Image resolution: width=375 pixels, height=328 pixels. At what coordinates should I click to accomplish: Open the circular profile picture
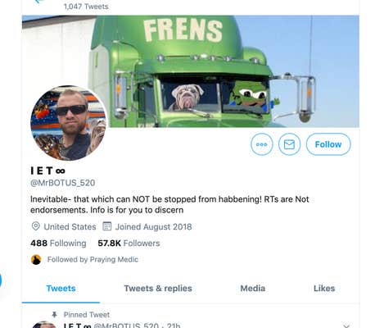69,123
